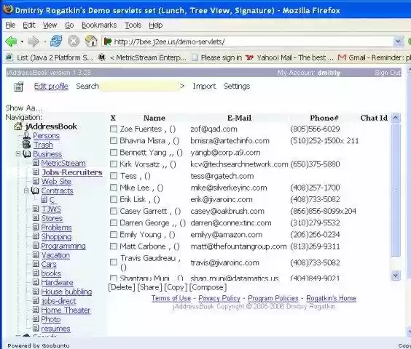Click the Business book icon

[x=27, y=154]
